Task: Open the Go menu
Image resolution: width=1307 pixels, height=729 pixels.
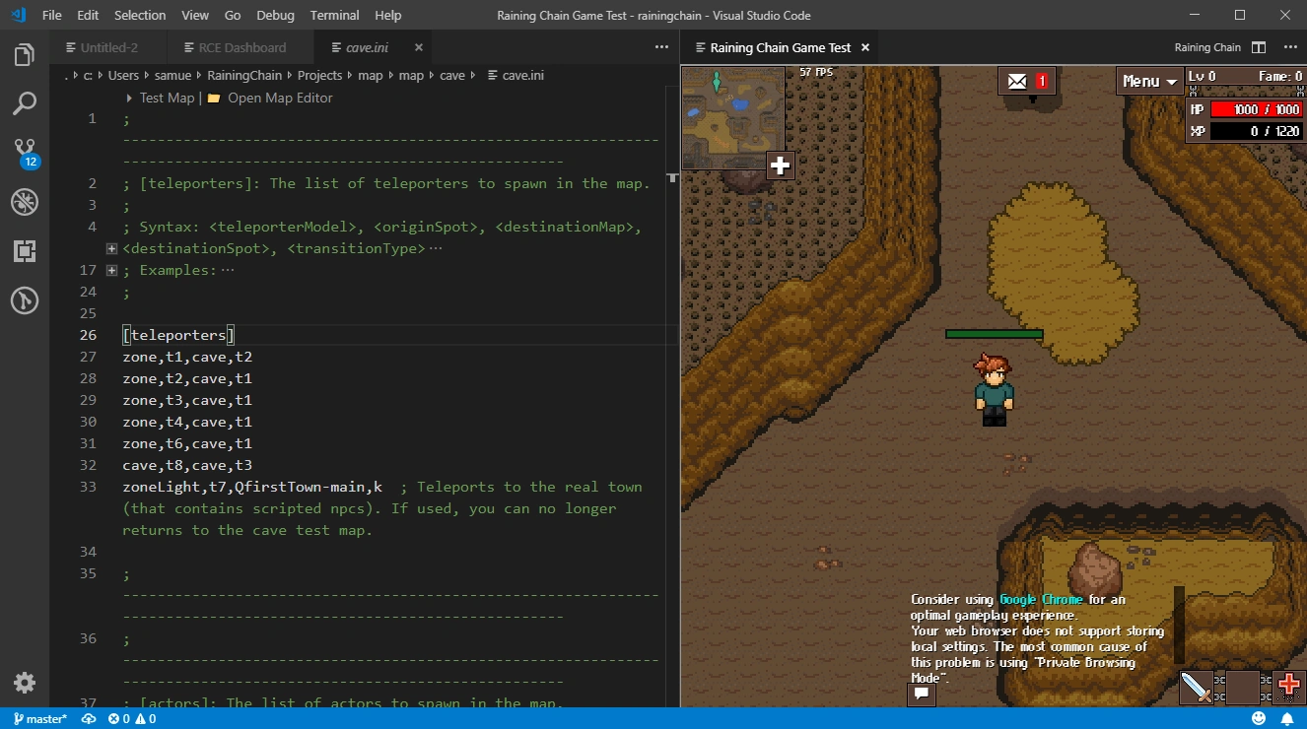Action: (233, 15)
